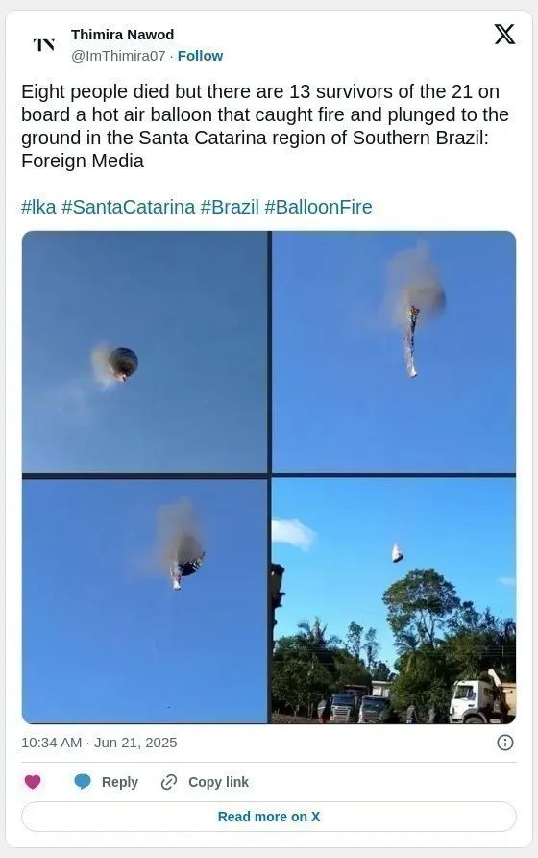Screen dimensions: 538x858
Task: Open the TN profile avatar
Action: pos(44,44)
